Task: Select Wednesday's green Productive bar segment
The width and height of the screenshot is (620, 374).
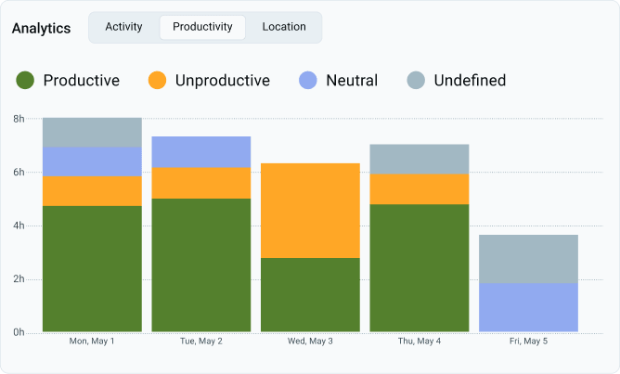Action: (x=310, y=295)
